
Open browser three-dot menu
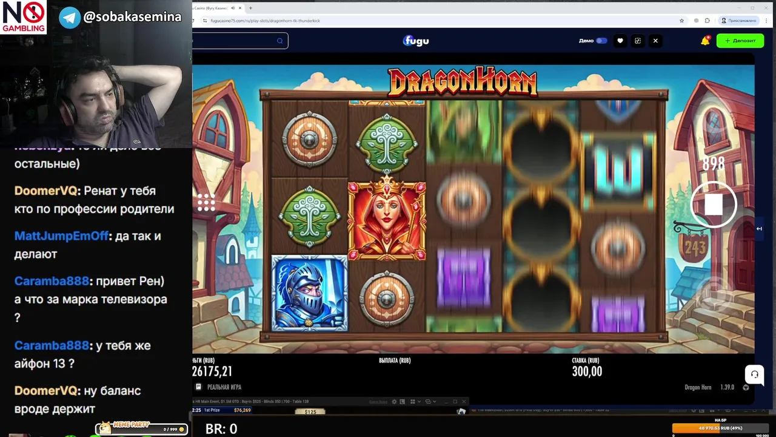(x=768, y=21)
